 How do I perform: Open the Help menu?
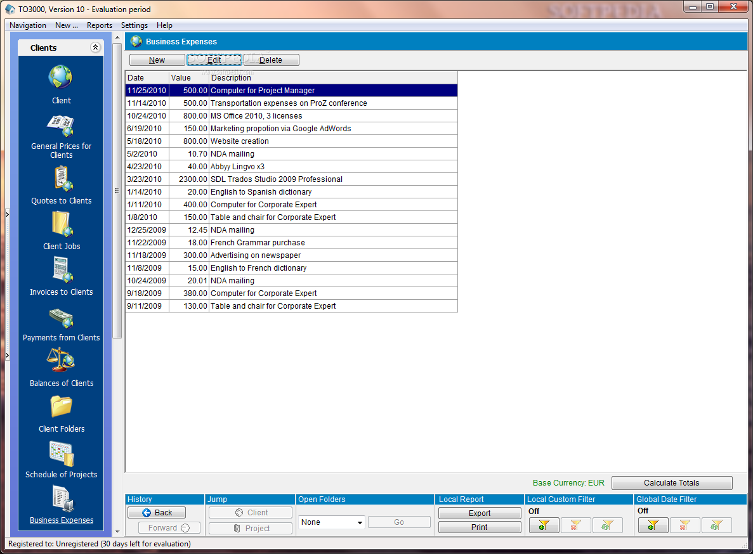(x=164, y=25)
